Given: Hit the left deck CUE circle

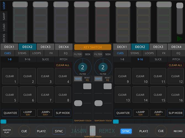Looking at the screenshot, I should [x=24, y=131].
